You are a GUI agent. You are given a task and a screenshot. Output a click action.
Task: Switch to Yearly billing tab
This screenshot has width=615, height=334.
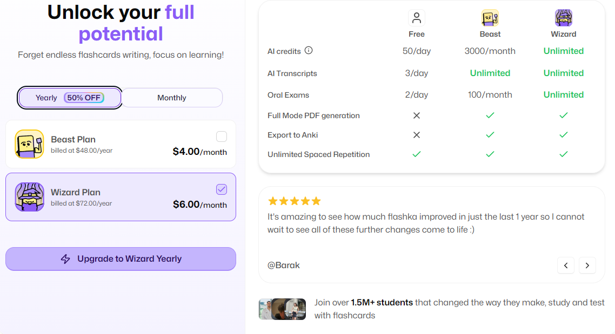pos(70,98)
